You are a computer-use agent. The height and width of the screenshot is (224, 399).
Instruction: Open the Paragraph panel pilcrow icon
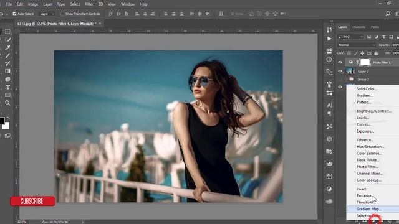[329, 113]
